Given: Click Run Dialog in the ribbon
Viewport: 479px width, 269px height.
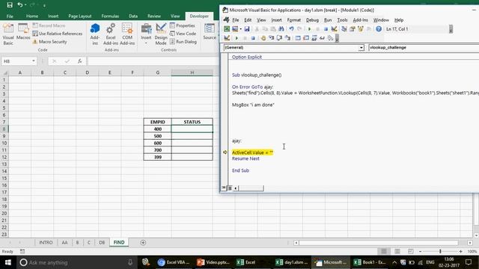Looking at the screenshot, I should [183, 42].
